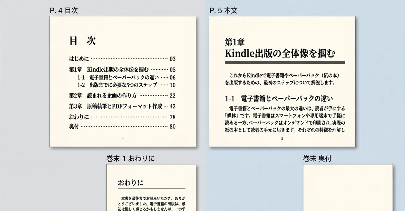Click the chapter title Kindle出版の全体像を掴む on page 5
405x211 pixels.
pos(280,53)
